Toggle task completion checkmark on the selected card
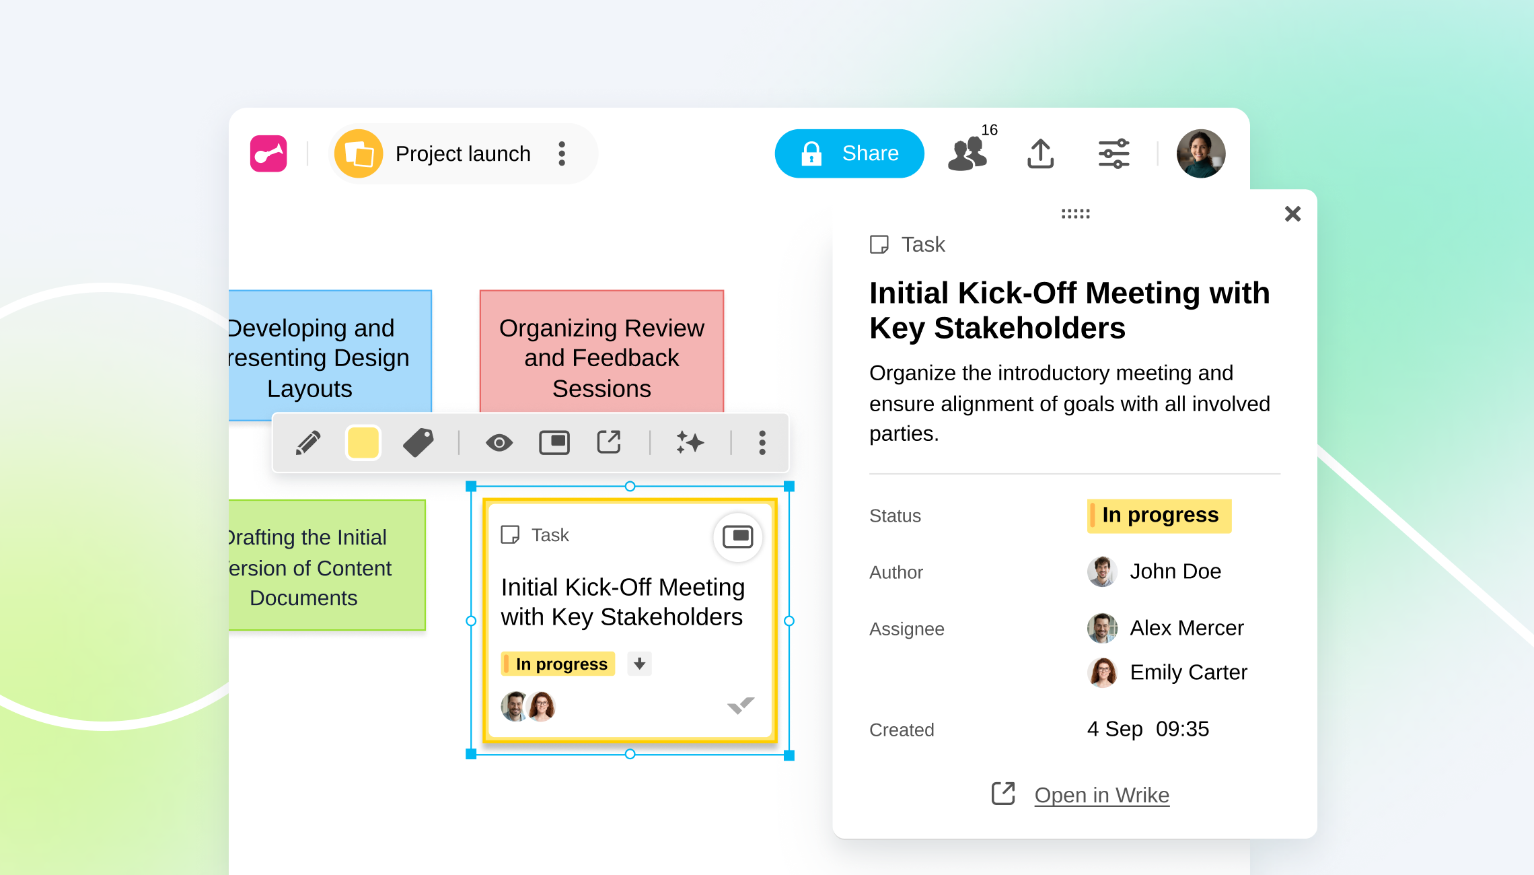1534x875 pixels. tap(739, 706)
